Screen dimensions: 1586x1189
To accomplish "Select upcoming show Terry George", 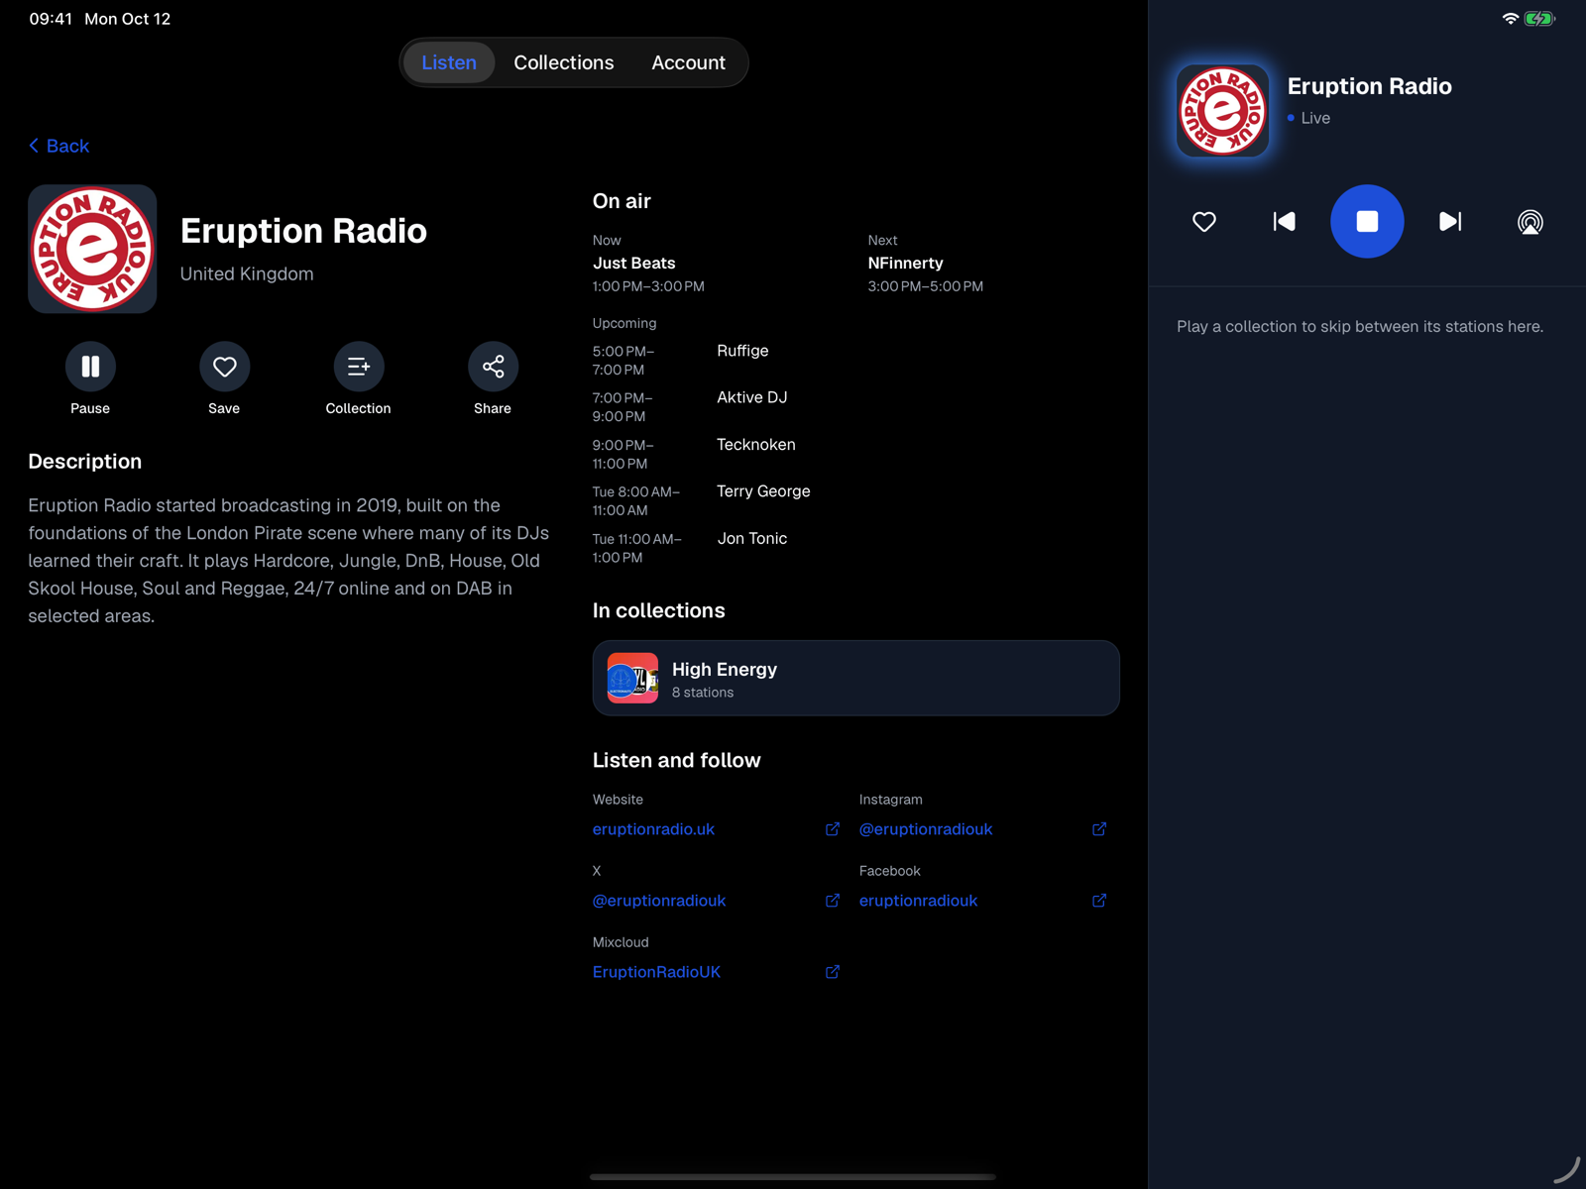I will 763,491.
